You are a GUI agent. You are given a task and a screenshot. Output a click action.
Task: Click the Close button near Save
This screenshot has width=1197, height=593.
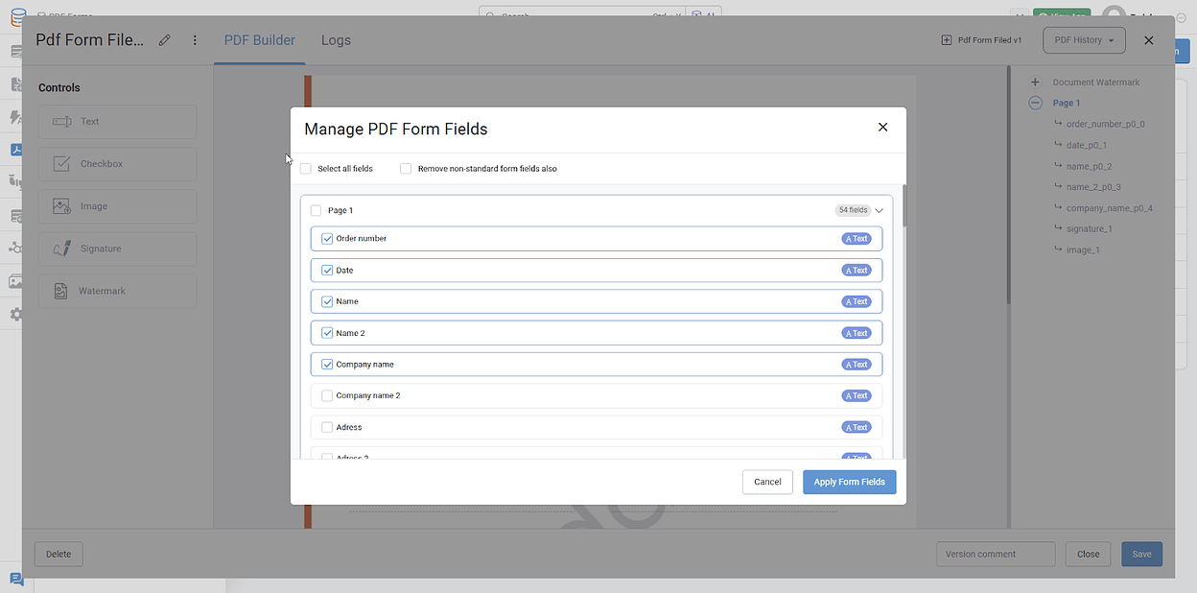[1088, 554]
